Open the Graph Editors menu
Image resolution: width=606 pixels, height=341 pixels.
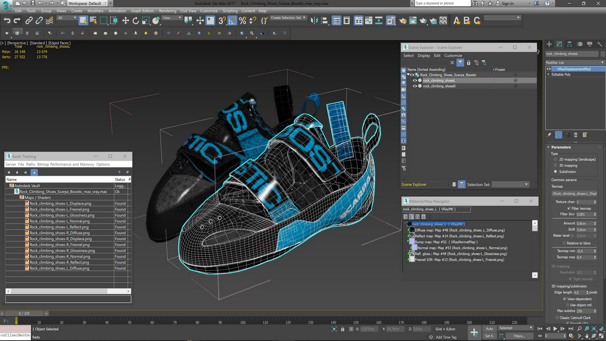pyautogui.click(x=142, y=11)
